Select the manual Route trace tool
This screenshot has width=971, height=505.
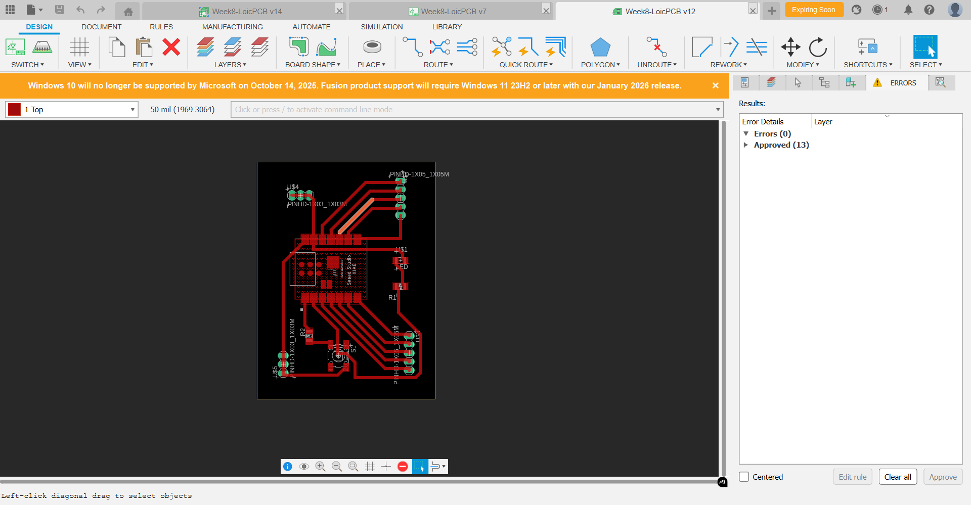click(413, 47)
